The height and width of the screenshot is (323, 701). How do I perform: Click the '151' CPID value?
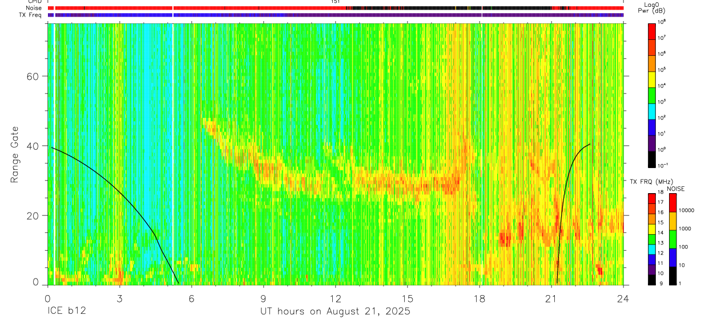(x=336, y=2)
